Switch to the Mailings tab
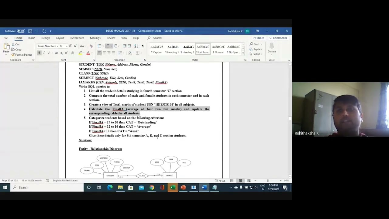Image resolution: width=389 pixels, height=219 pixels. click(95, 38)
